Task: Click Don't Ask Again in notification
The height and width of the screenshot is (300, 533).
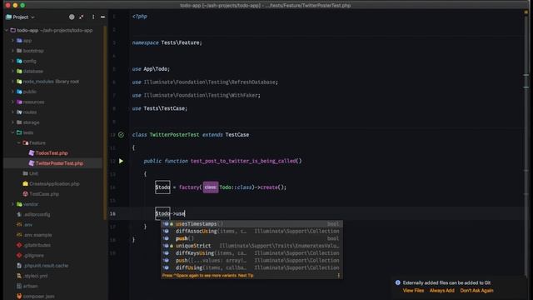Action: pyautogui.click(x=476, y=291)
